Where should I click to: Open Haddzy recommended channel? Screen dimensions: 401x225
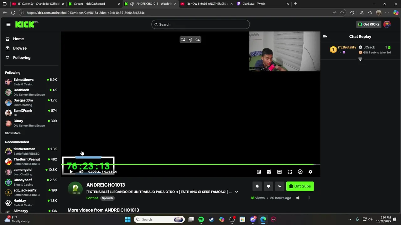pyautogui.click(x=31, y=203)
